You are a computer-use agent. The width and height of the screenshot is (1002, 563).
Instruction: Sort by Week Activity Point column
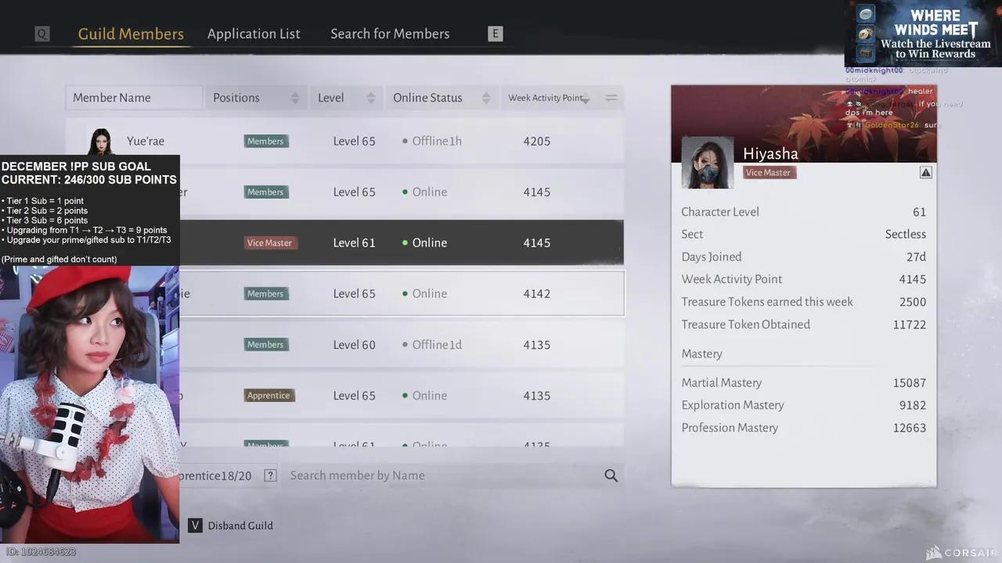point(548,98)
